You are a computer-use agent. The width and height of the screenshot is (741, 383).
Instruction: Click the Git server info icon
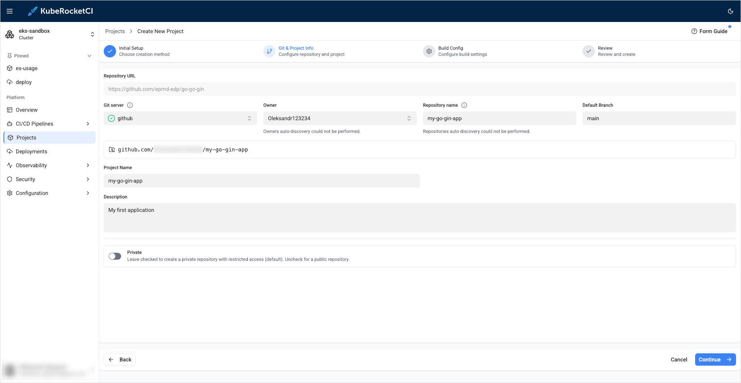point(130,105)
